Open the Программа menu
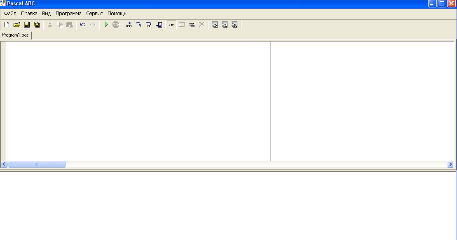The image size is (457, 240). [x=68, y=14]
